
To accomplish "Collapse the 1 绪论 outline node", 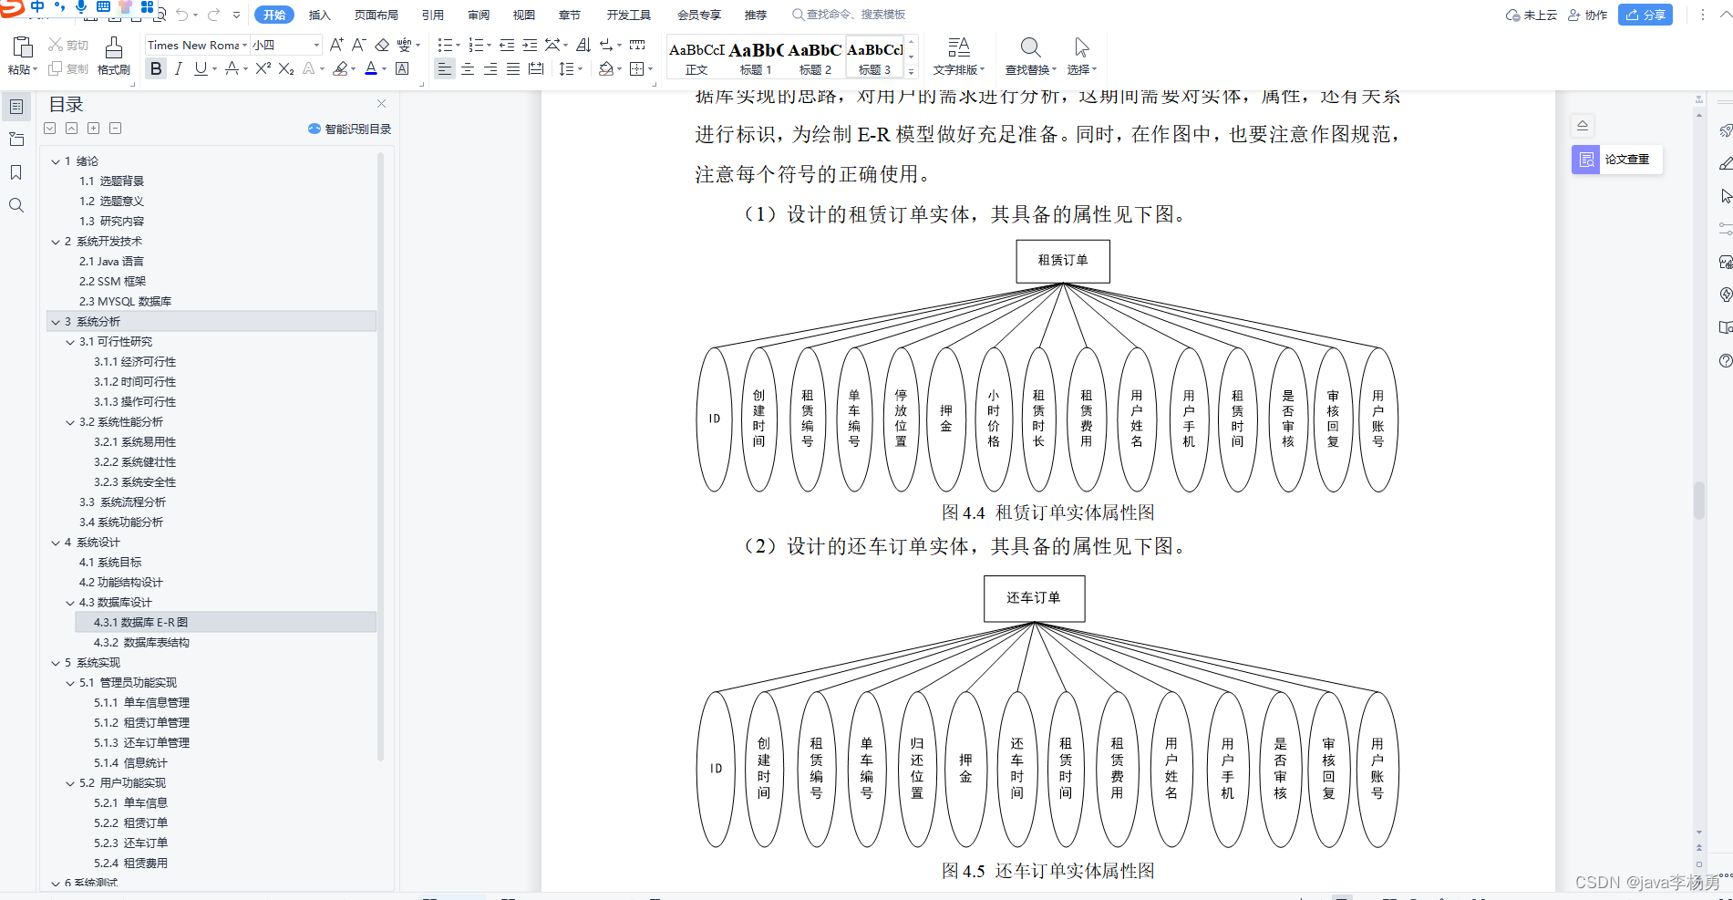I will [x=56, y=161].
